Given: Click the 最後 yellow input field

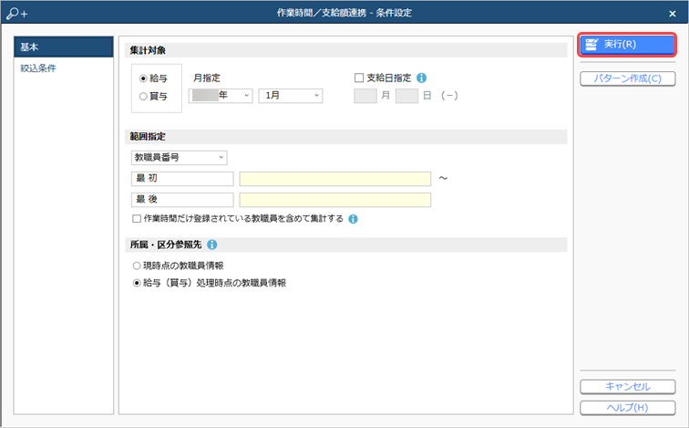Looking at the screenshot, I should click(334, 200).
